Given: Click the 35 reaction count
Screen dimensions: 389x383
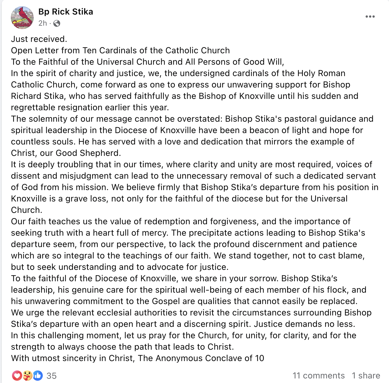Looking at the screenshot, I should point(52,376).
